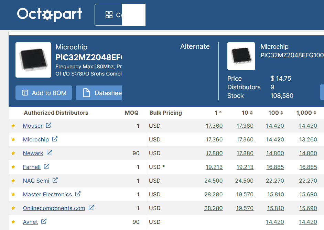Sort by the quantity 1 price column
The width and height of the screenshot is (324, 230).
click(218, 113)
